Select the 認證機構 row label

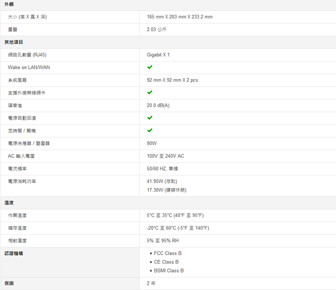click(x=14, y=253)
